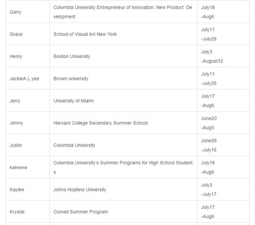Click the name Justin
This screenshot has width=255, height=225.
tap(16, 145)
